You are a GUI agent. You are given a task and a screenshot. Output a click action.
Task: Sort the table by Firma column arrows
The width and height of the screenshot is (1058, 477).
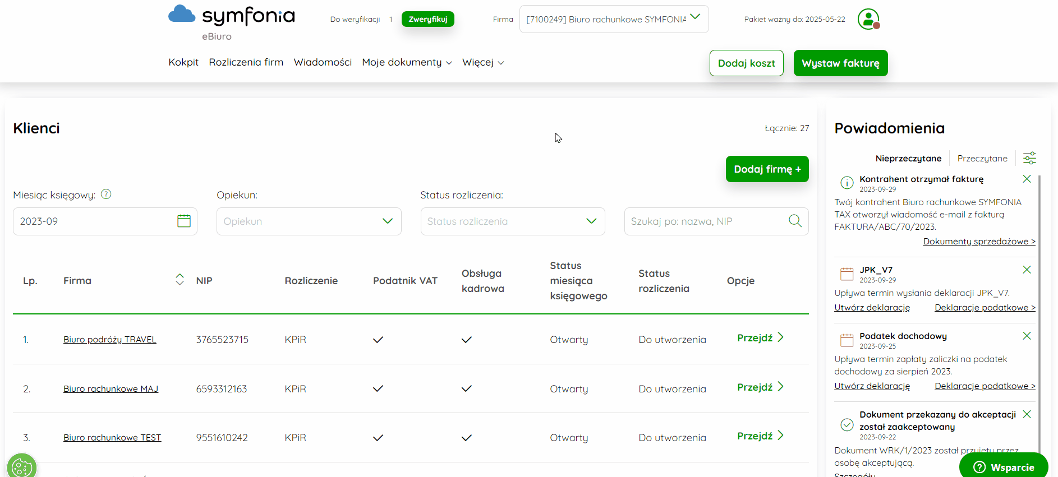pyautogui.click(x=180, y=280)
